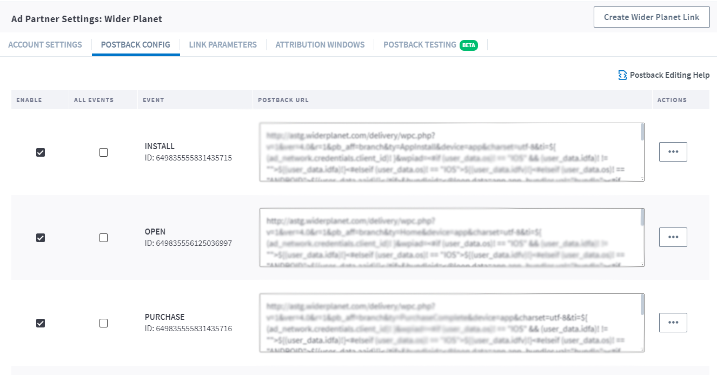The image size is (717, 375).
Task: Click the green BETA badge
Action: click(469, 45)
